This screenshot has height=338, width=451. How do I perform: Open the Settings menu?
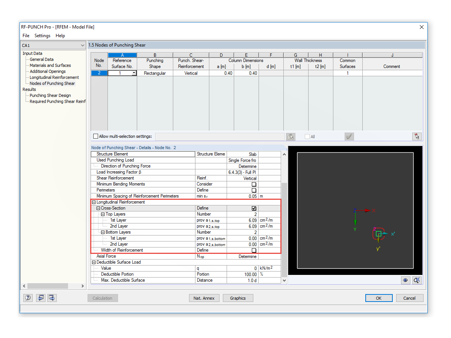pos(42,36)
